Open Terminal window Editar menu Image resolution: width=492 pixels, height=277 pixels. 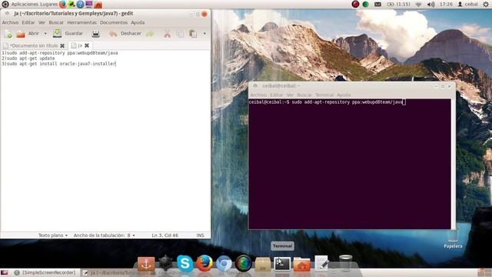pyautogui.click(x=277, y=95)
